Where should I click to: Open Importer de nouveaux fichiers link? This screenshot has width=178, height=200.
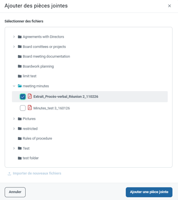[37, 174]
